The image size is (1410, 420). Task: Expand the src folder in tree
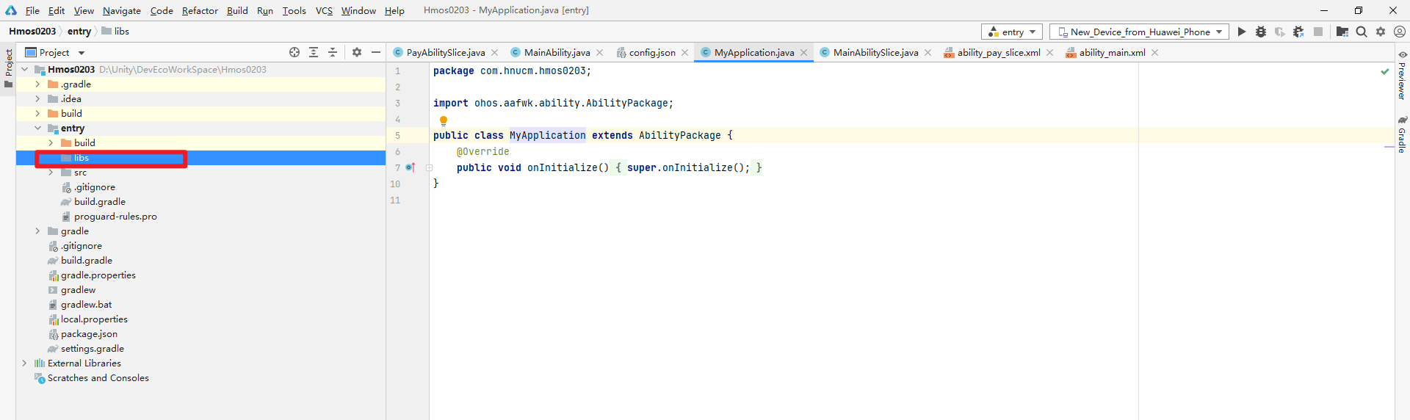(x=51, y=173)
